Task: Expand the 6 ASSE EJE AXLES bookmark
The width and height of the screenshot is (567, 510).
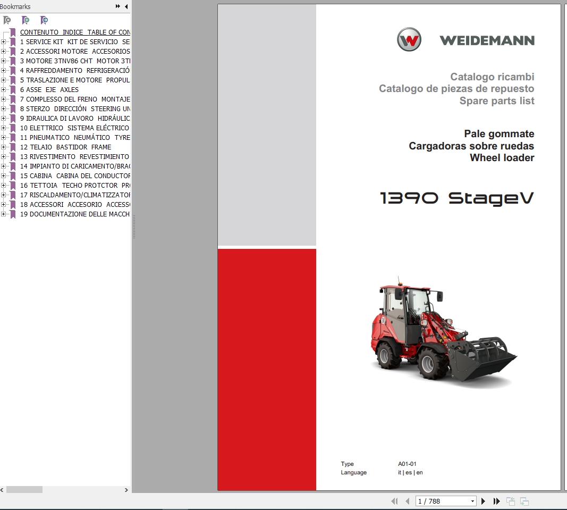Action: (x=3, y=89)
